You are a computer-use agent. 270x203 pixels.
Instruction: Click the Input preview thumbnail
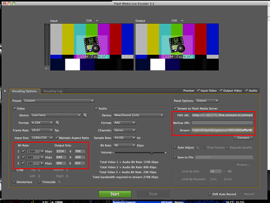92,47
